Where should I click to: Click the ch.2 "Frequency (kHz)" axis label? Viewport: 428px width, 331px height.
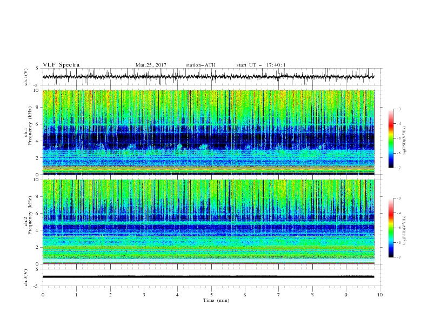tap(30, 215)
